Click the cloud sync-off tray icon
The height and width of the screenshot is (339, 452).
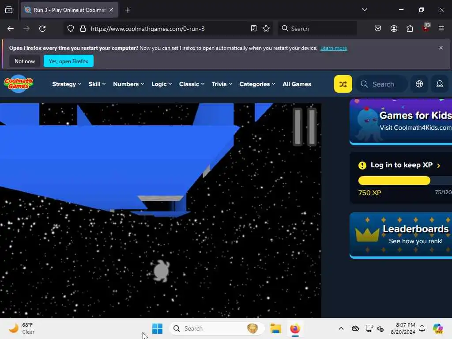click(355, 328)
